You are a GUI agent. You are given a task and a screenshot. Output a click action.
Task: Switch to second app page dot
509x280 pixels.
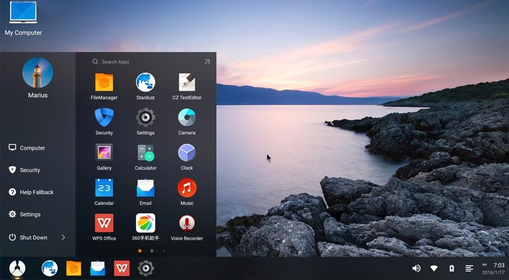click(152, 251)
